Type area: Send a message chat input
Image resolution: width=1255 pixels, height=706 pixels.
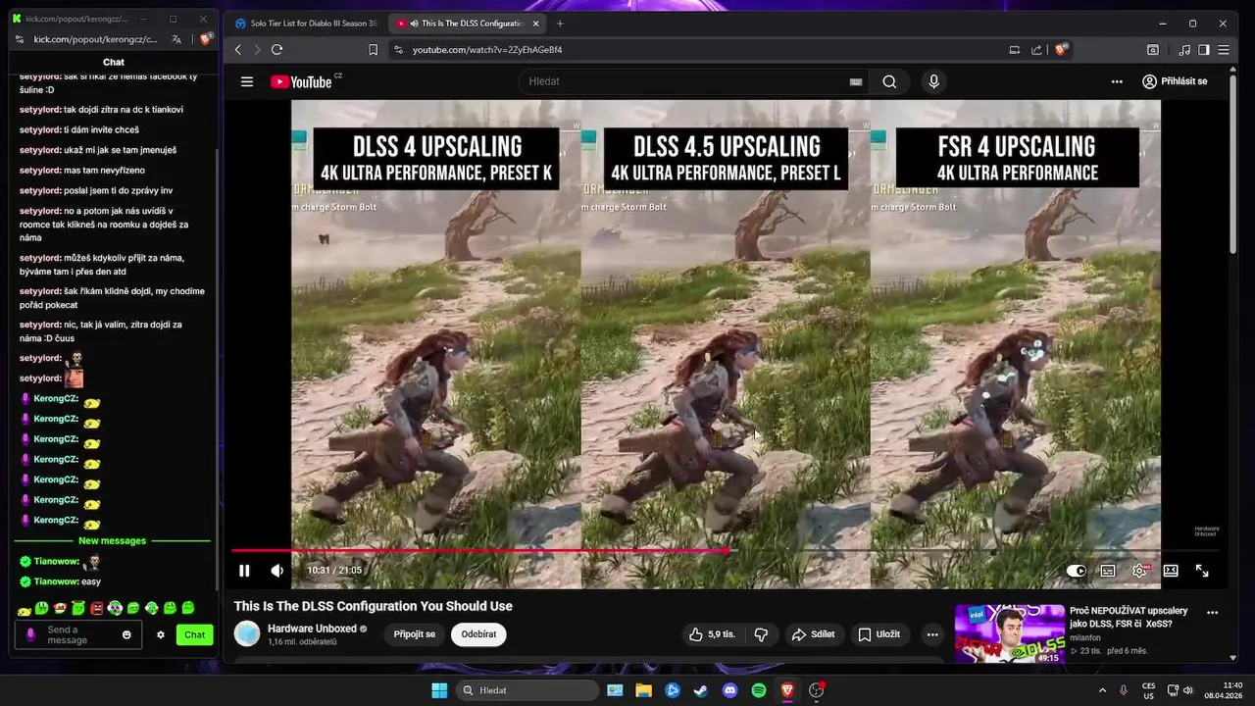(78, 634)
